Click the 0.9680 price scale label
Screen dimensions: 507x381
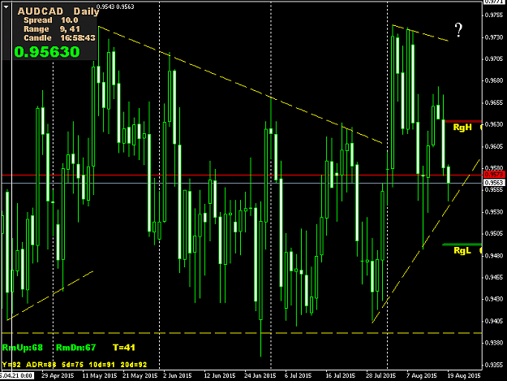pyautogui.click(x=494, y=80)
